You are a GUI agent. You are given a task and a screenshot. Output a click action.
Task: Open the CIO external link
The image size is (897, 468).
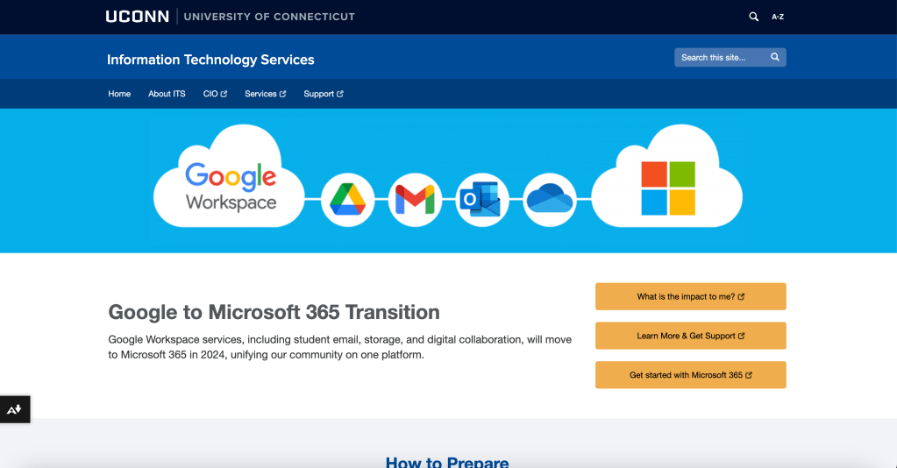[215, 94]
